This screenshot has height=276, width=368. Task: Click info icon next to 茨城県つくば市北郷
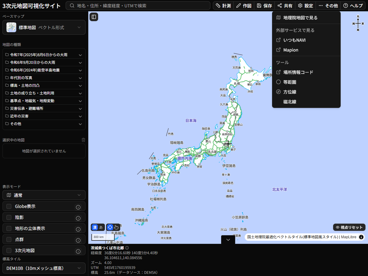pos(127,248)
